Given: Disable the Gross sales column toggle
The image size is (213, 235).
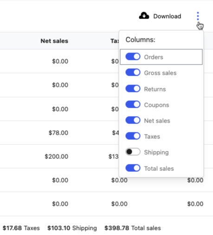Looking at the screenshot, I should point(133,72).
